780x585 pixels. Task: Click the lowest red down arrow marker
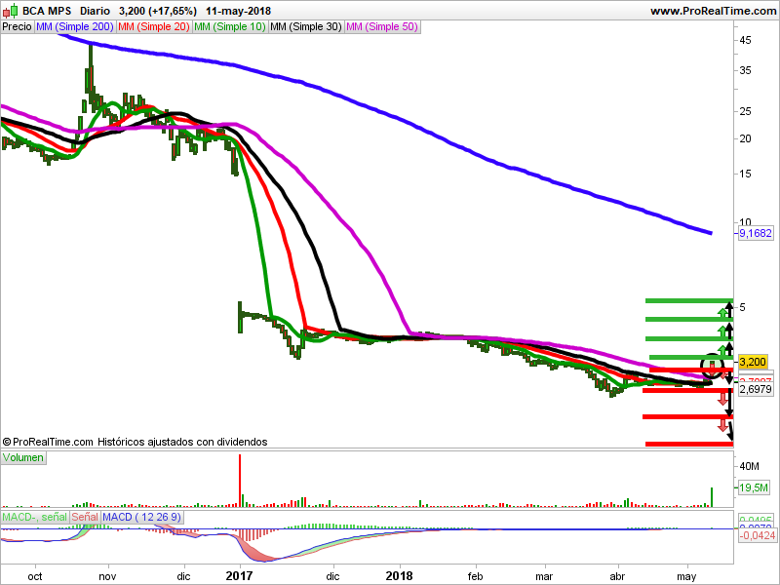pos(723,426)
